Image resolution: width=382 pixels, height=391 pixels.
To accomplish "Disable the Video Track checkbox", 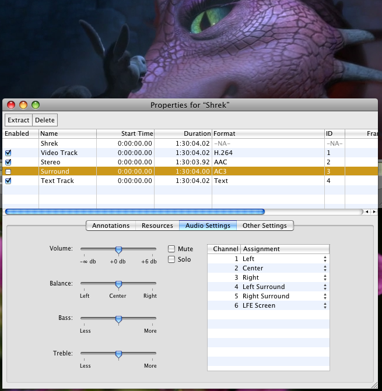I will (x=8, y=153).
